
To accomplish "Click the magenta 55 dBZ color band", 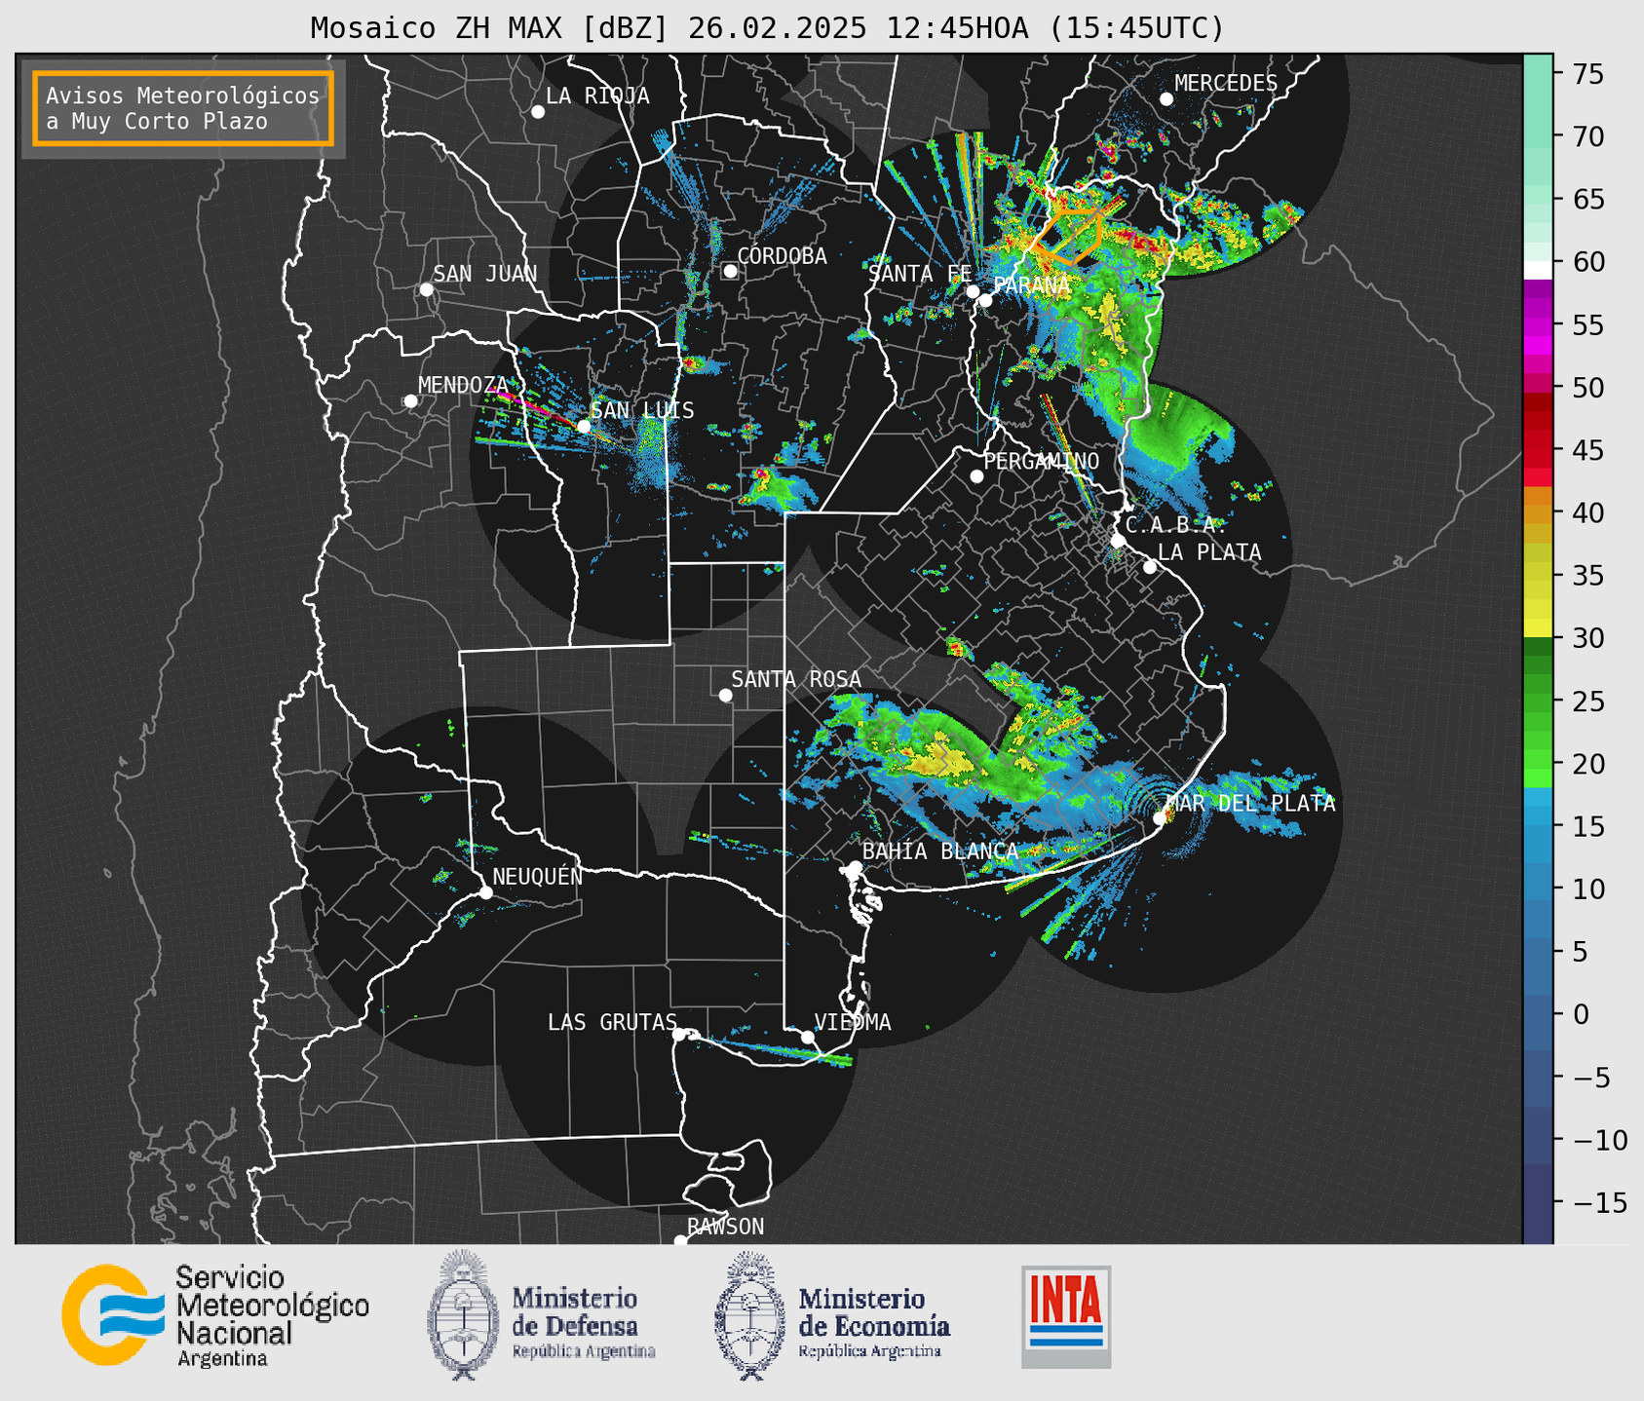I will pos(1537,326).
